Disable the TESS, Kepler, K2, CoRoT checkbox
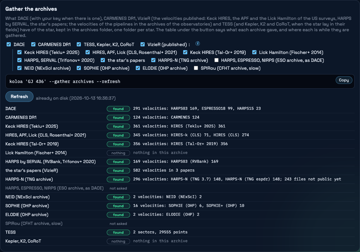 pos(79,44)
